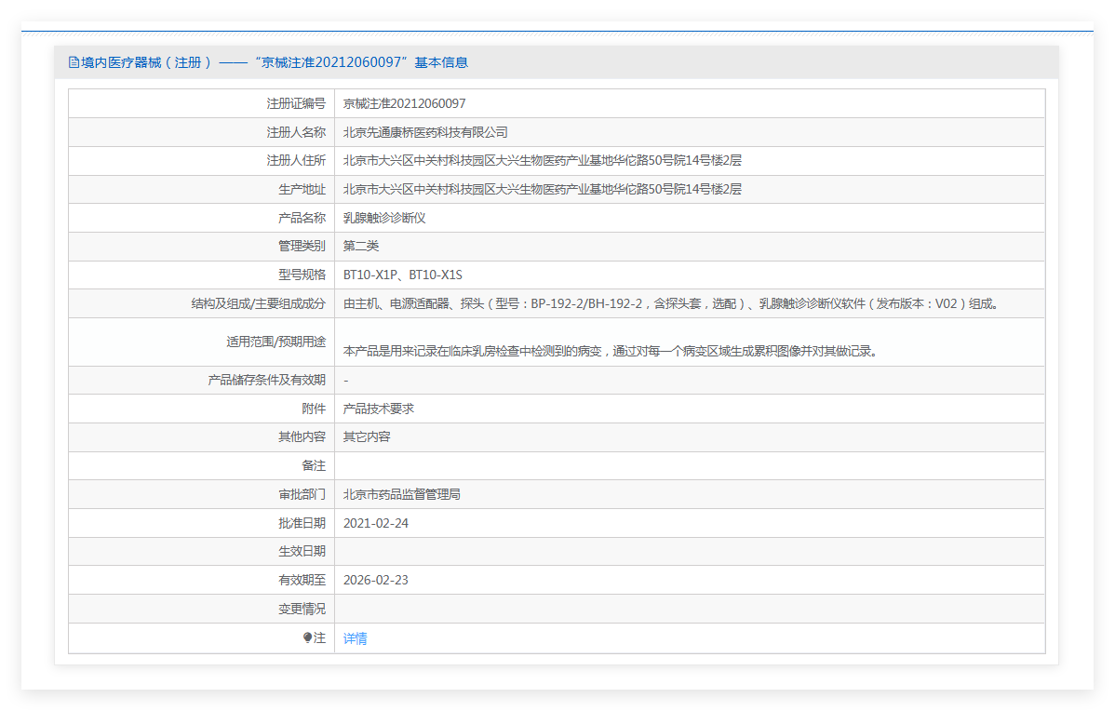Image resolution: width=1115 pixels, height=711 pixels.
Task: Click the lightbulb icon beside 注
Action: click(307, 637)
